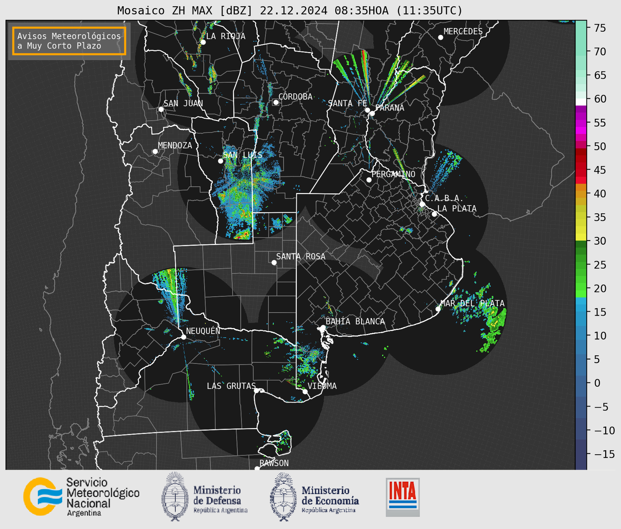Click the SANTA FE city marker
Viewport: 621px width, 529px height.
[367, 110]
